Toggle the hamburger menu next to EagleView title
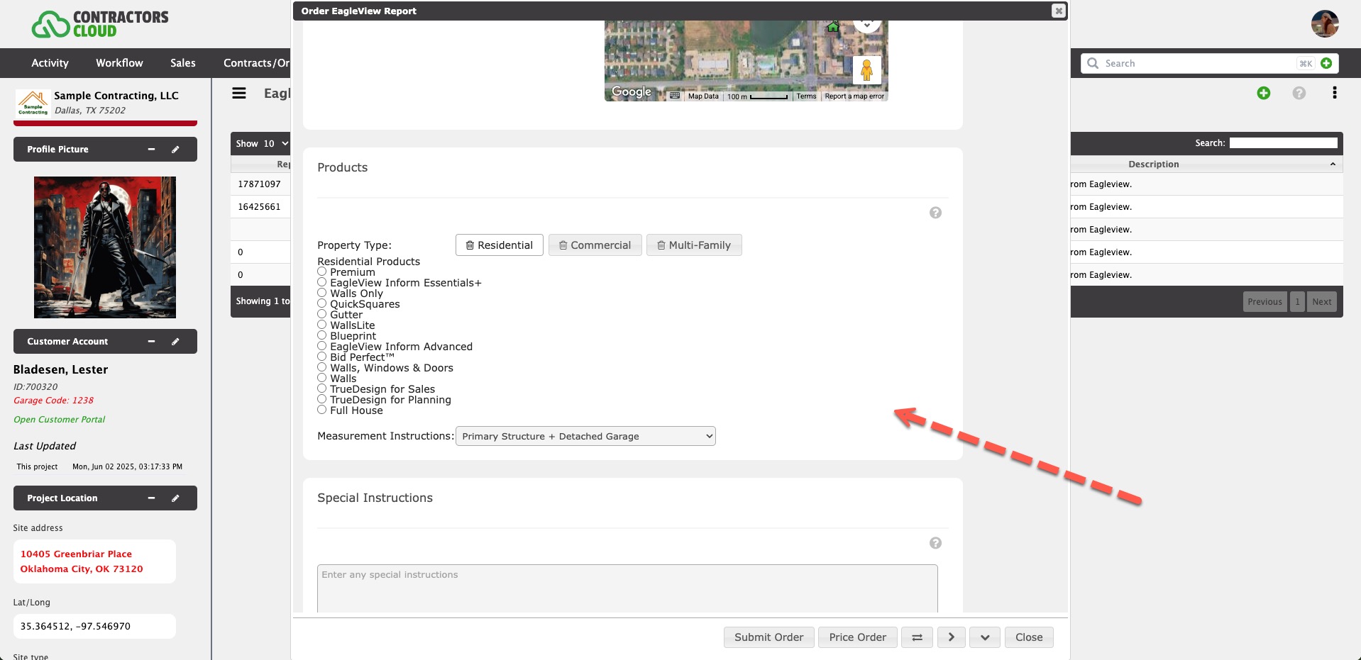Screen dimensions: 1361x660 239,93
